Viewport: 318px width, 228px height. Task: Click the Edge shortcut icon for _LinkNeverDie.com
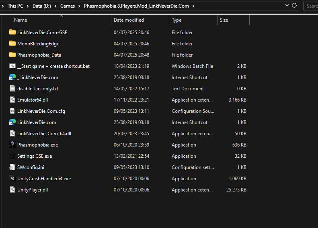coord(12,77)
